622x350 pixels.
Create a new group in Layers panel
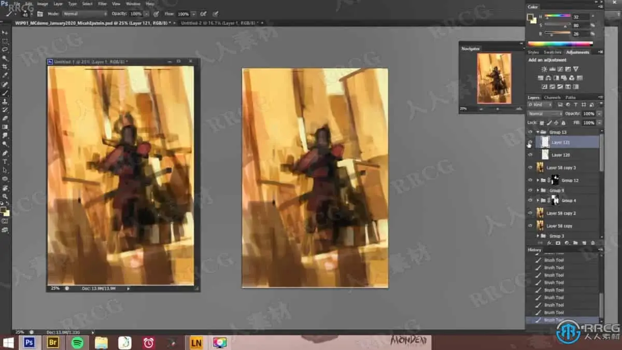(x=575, y=243)
